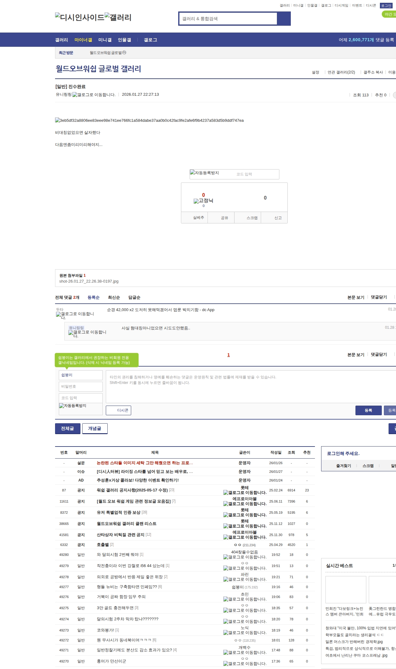The height and width of the screenshot is (669, 396).
Task: Open the post author 유니링링's gallog icon
Action: coord(93,95)
